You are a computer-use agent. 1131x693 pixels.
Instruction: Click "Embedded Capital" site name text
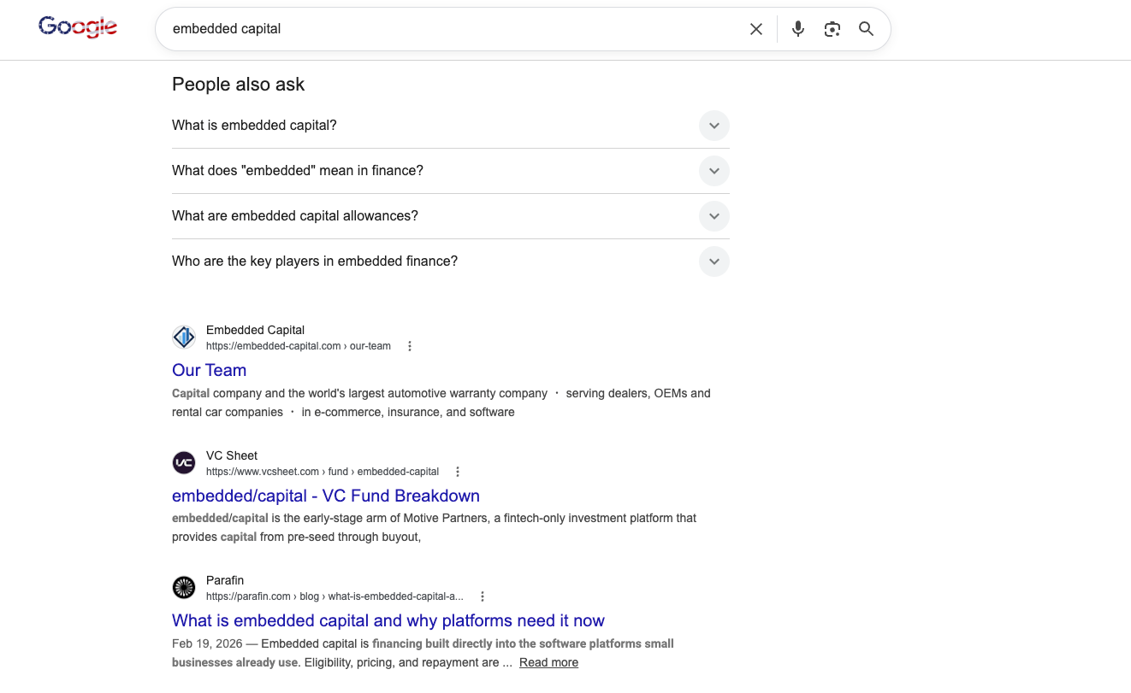[255, 330]
